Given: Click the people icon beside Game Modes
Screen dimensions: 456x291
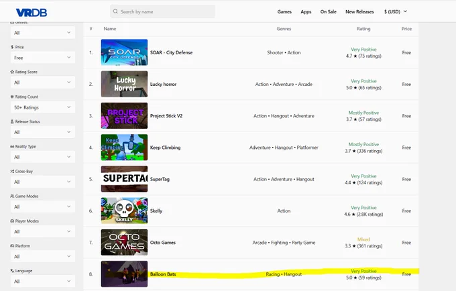Looking at the screenshot, I should [12, 196].
